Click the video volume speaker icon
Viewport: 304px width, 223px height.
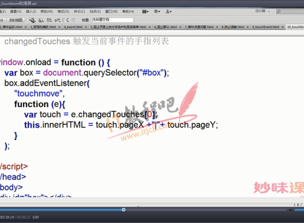coord(291,210)
